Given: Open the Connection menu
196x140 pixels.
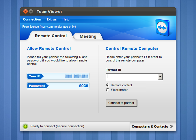Looking at the screenshot, I should 32,19.
